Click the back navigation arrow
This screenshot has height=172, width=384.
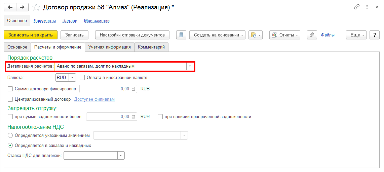tap(10, 7)
